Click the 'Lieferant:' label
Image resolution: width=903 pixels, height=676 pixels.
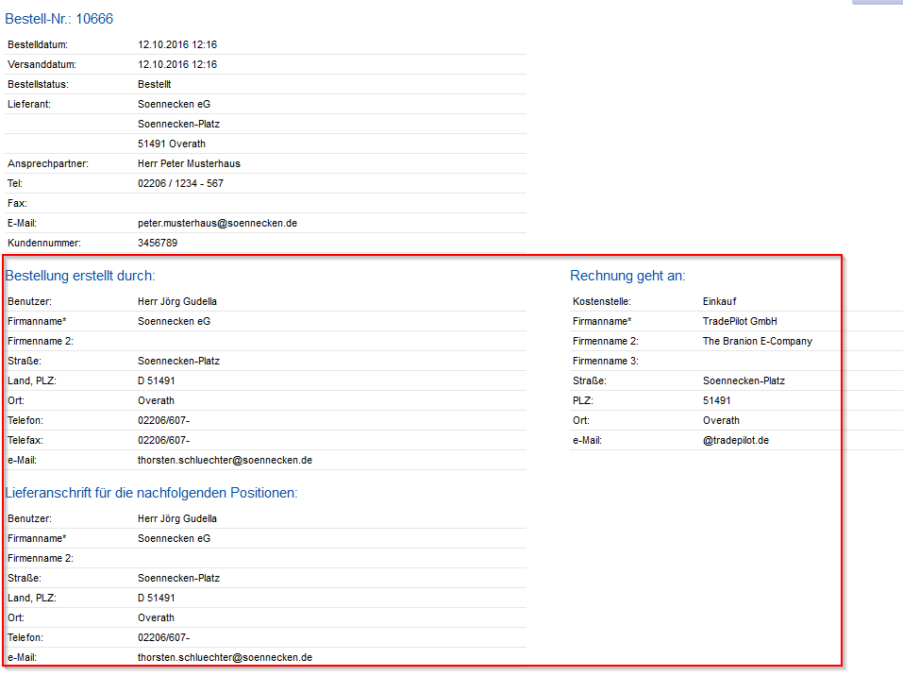(x=29, y=104)
